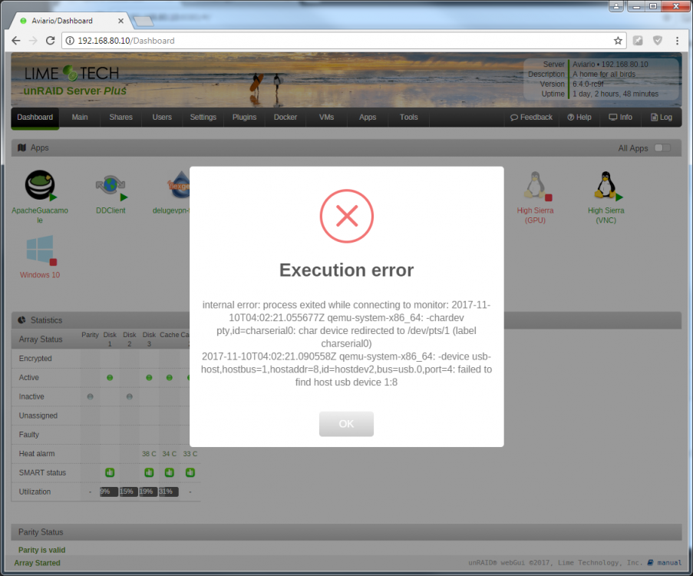Click the shield extension icon

click(658, 41)
